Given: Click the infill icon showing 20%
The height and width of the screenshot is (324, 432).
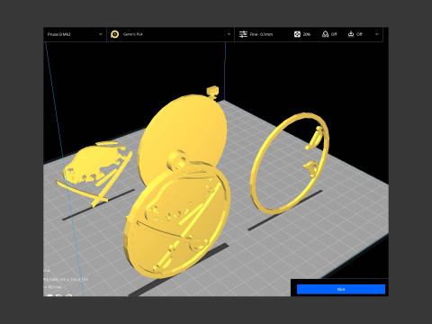Looking at the screenshot, I should coord(297,34).
